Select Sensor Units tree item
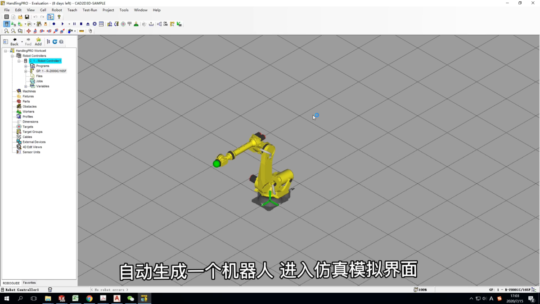Image resolution: width=540 pixels, height=304 pixels. [x=31, y=152]
